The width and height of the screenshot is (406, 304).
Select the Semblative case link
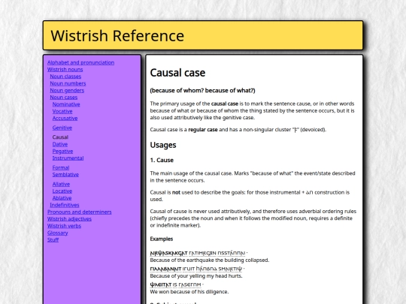click(x=65, y=175)
